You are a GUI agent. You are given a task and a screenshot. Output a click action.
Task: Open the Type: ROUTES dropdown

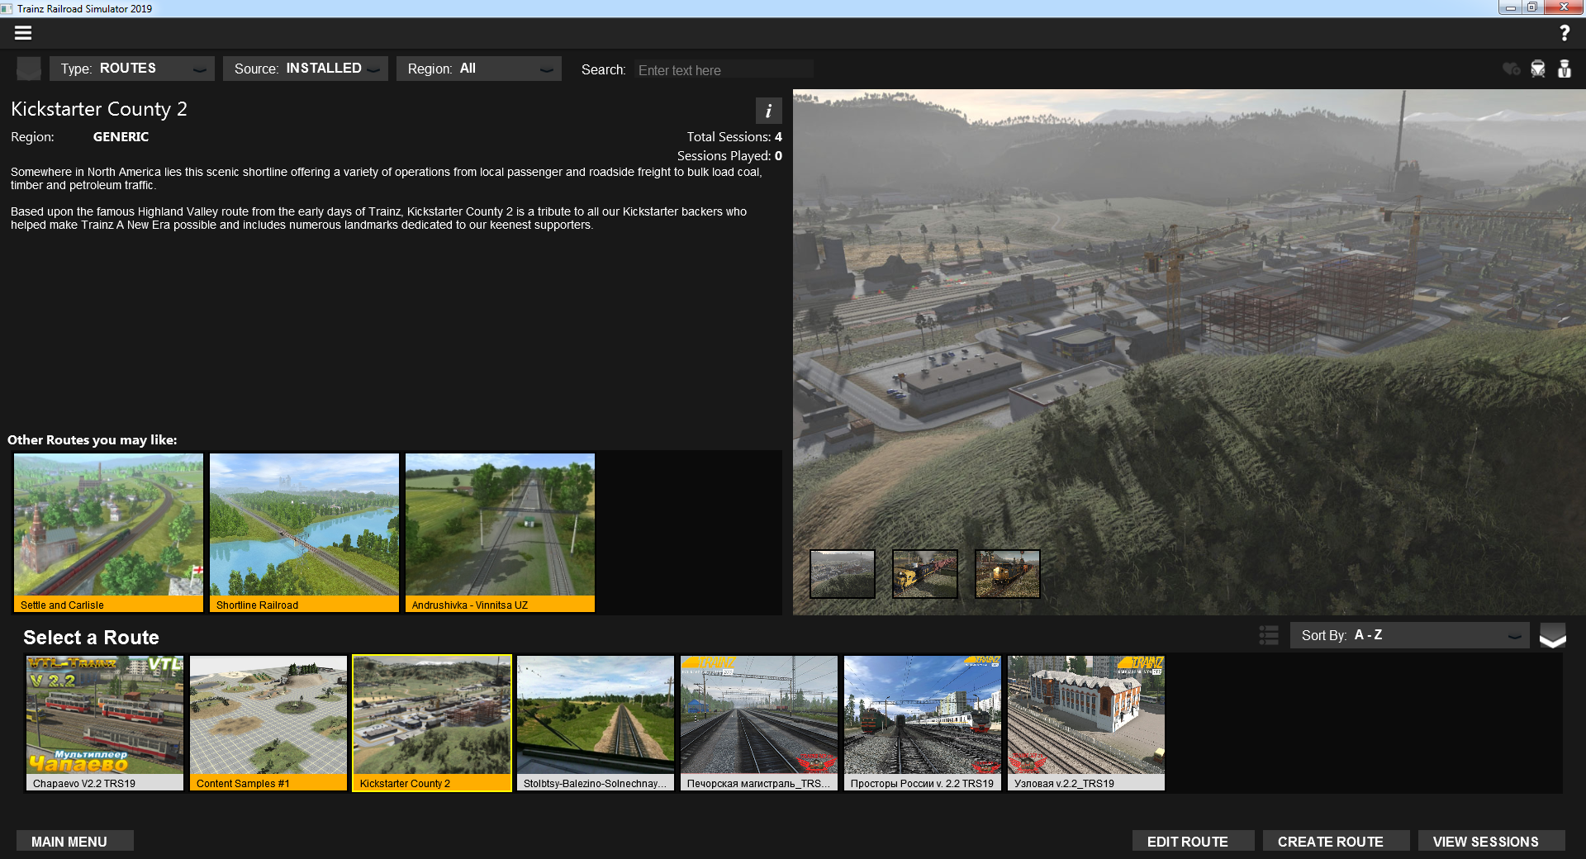point(132,69)
